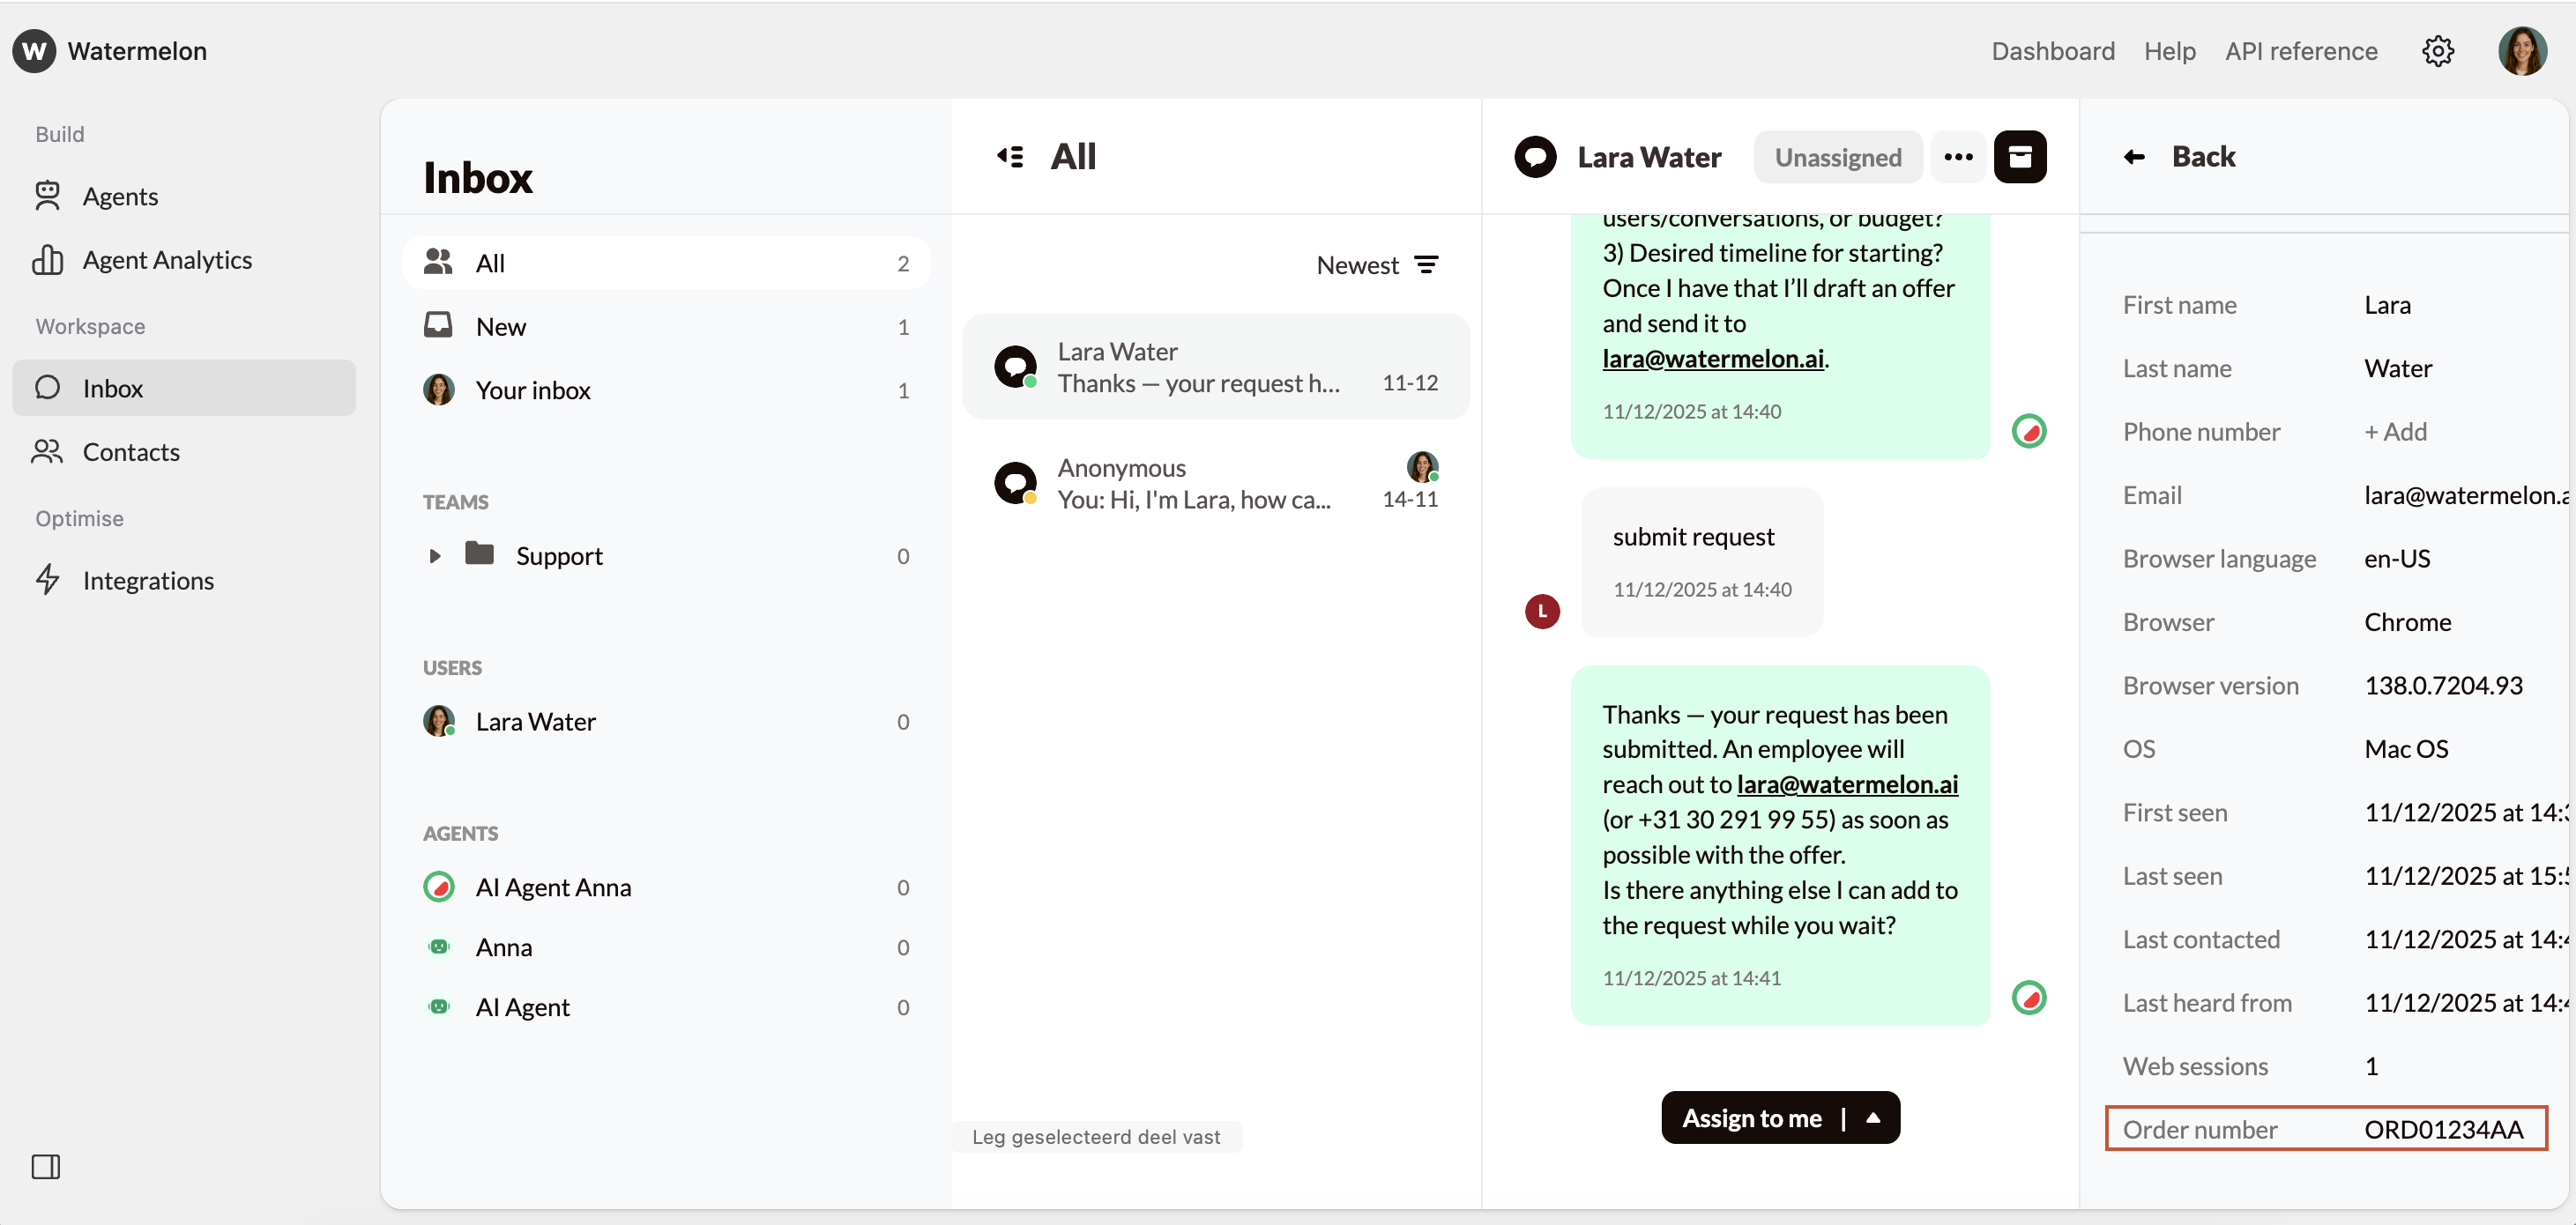The image size is (2576, 1225).
Task: Click the Watermelon logo
Action: pyautogui.click(x=109, y=51)
